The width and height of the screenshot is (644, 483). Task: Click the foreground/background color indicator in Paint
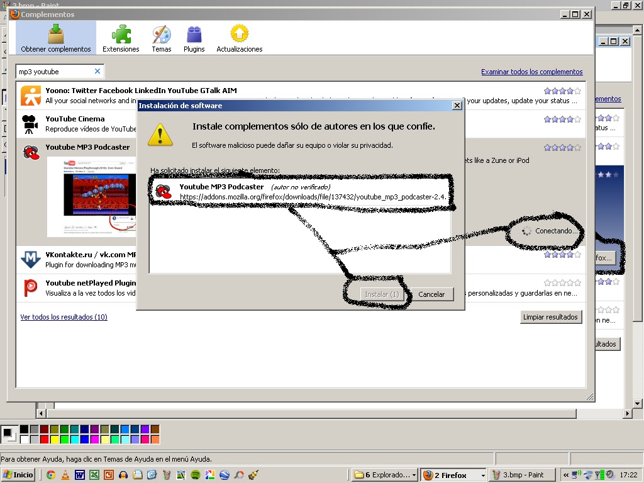click(x=9, y=434)
